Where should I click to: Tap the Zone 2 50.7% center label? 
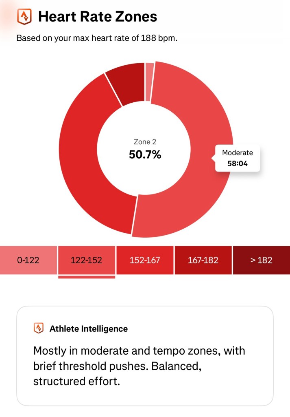(x=145, y=149)
